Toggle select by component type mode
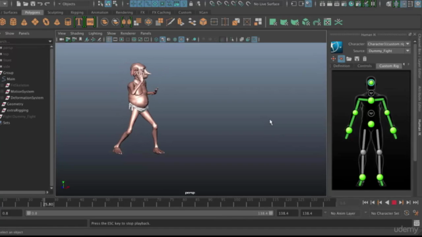This screenshot has height=237, width=422. coord(115,4)
